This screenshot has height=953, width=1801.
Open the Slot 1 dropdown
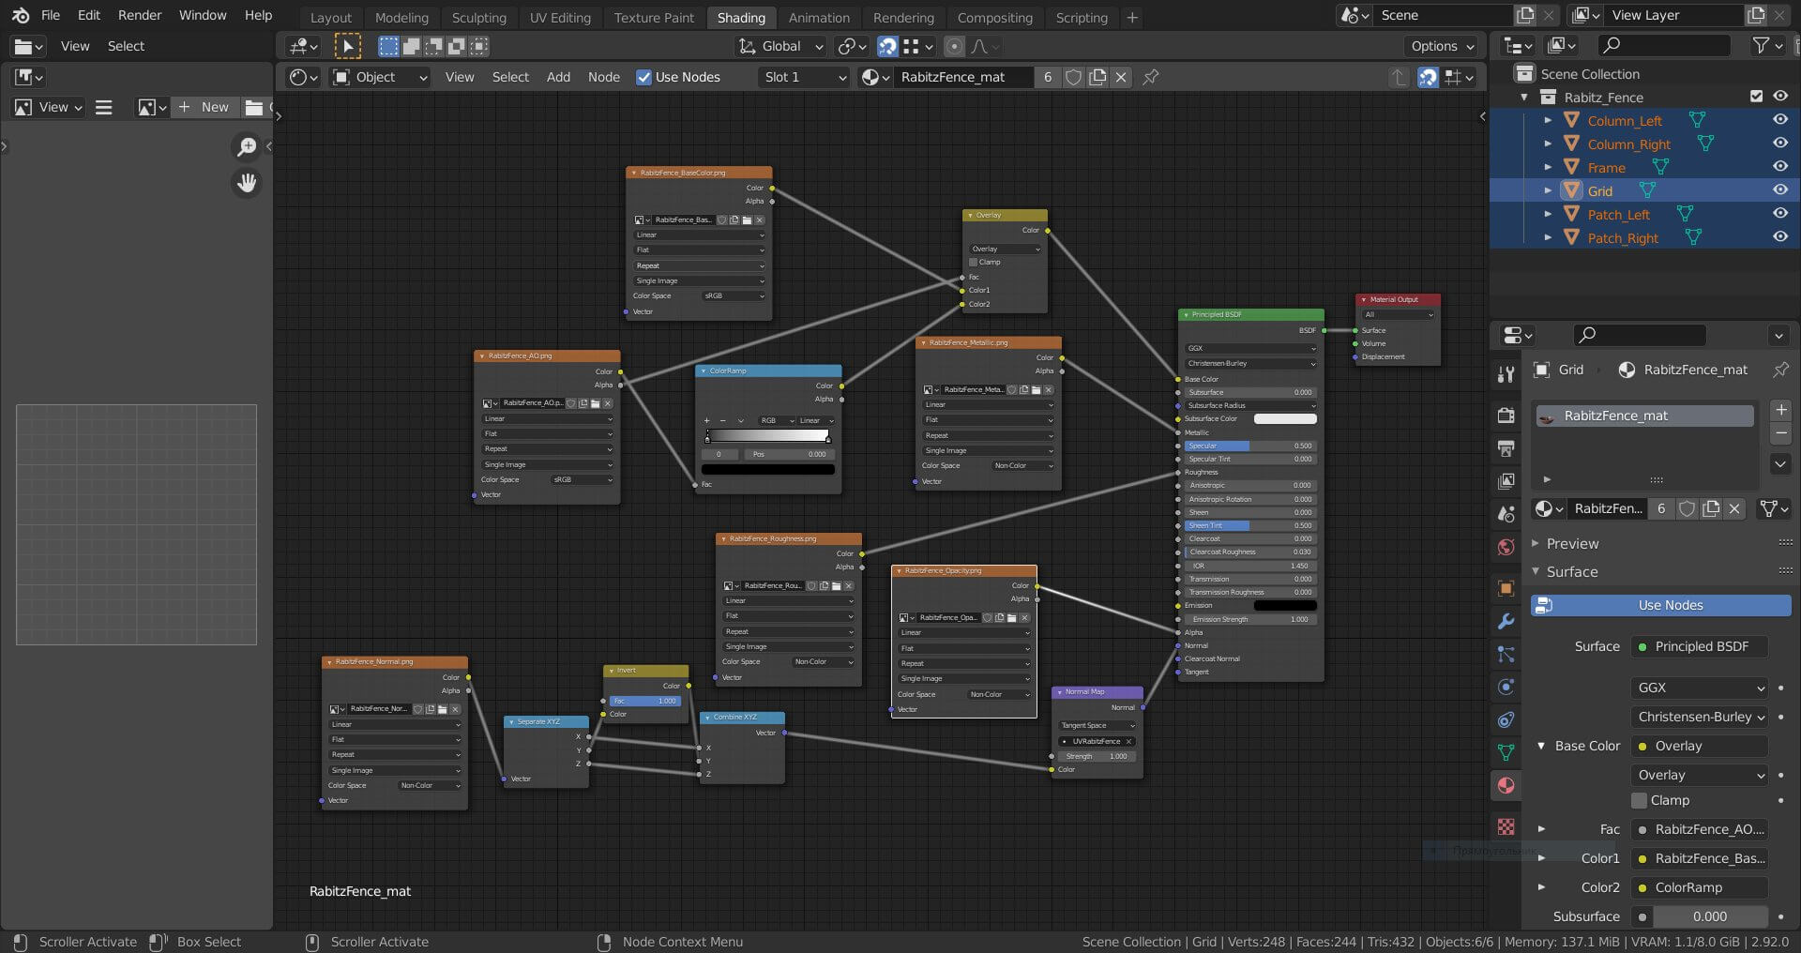[804, 77]
